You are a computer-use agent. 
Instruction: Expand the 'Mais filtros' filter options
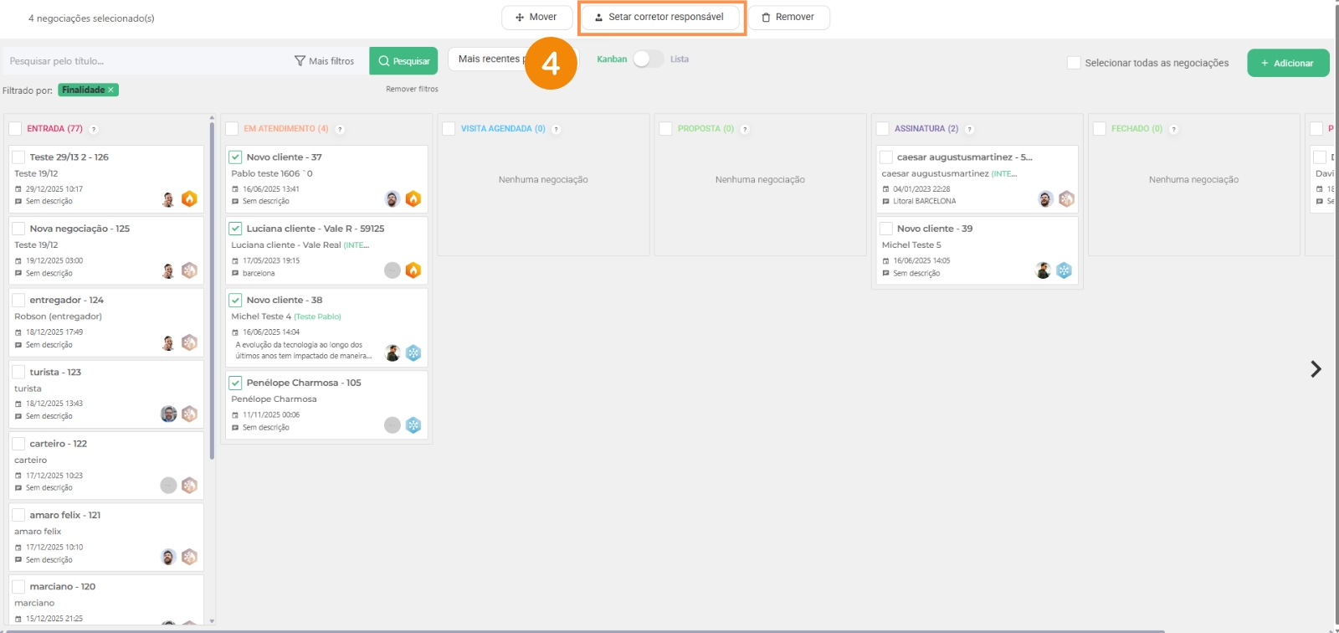click(324, 61)
